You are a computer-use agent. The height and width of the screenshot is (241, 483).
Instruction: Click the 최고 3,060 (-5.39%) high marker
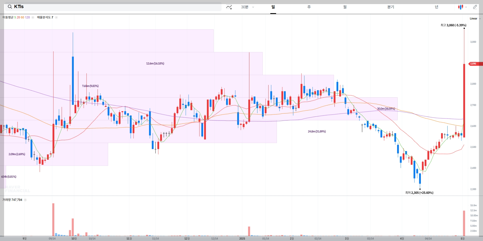[453, 25]
